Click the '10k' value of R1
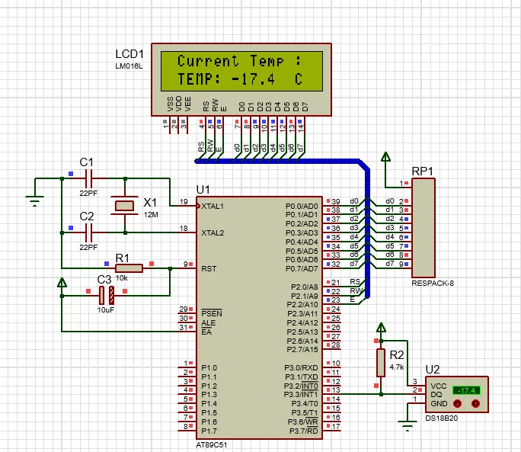Viewport: 521px width, 452px height. click(121, 278)
